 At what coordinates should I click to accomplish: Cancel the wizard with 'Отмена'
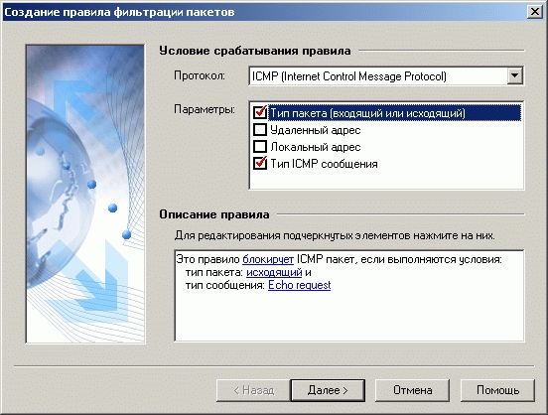pos(412,390)
